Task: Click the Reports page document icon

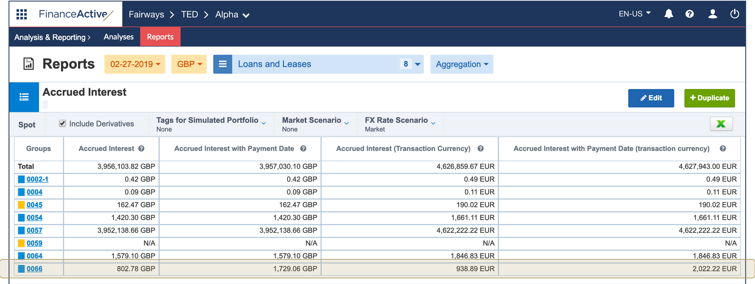Action: 28,64
